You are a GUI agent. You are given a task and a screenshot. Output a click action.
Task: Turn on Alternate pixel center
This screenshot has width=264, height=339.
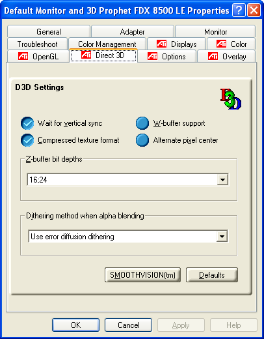click(x=142, y=140)
